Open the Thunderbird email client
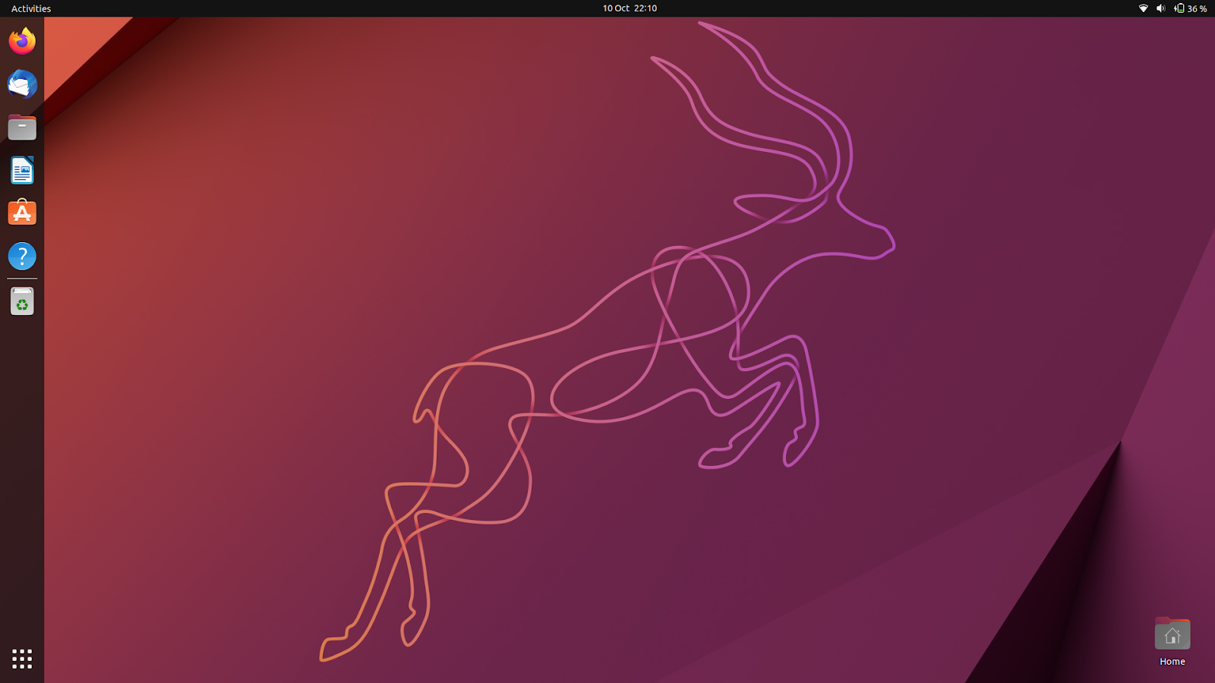This screenshot has width=1215, height=683. click(21, 84)
